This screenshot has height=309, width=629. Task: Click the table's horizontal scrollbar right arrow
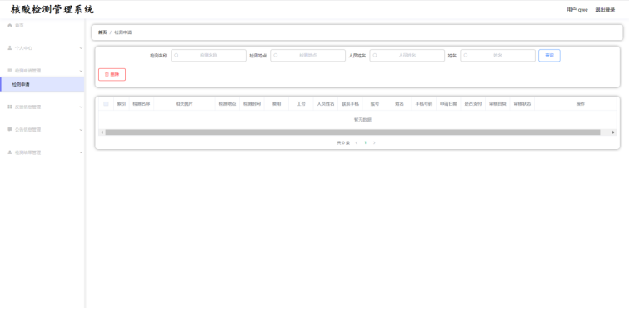coord(613,132)
